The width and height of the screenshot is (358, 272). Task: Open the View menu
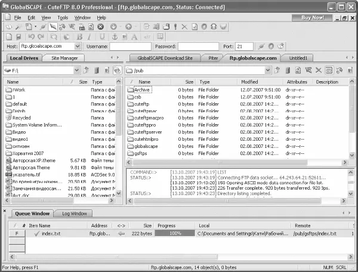tap(46, 17)
